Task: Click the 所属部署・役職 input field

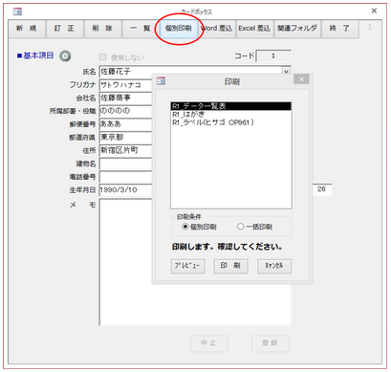Action: coord(126,111)
